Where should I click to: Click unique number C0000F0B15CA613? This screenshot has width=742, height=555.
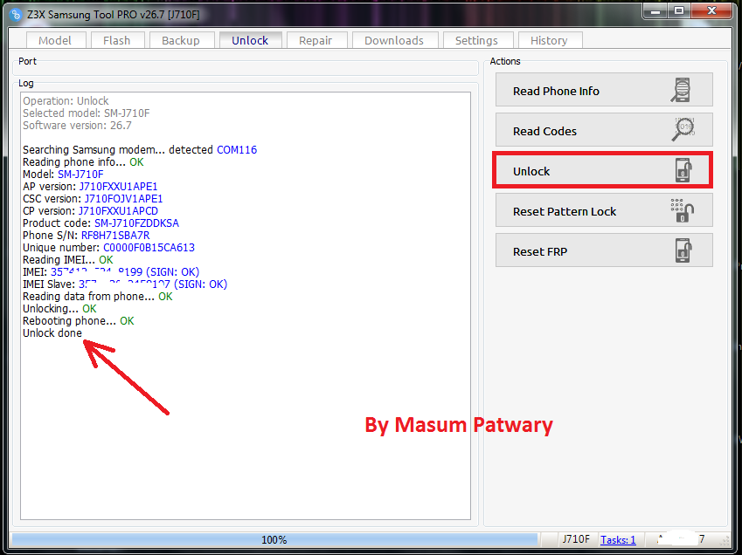click(149, 248)
